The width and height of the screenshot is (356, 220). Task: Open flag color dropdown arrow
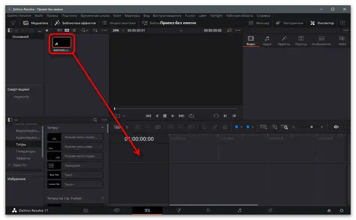pyautogui.click(x=242, y=127)
